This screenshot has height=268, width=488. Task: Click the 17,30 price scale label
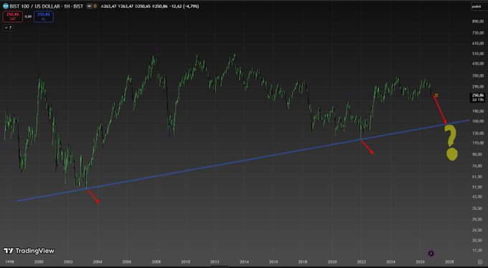[477, 250]
